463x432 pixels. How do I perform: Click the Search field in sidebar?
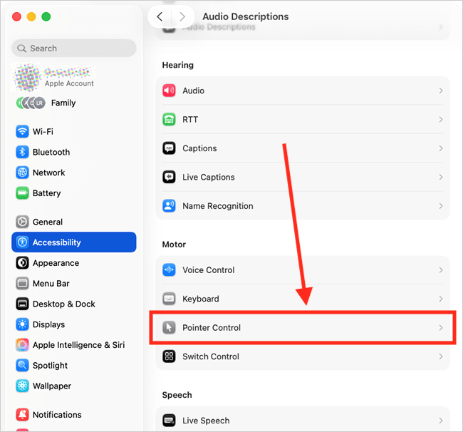[74, 48]
